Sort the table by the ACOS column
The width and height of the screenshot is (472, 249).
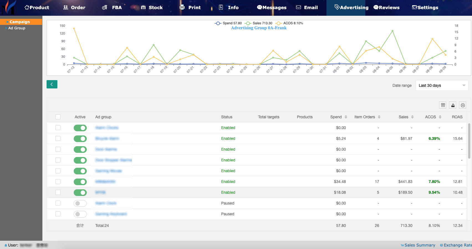click(440, 117)
